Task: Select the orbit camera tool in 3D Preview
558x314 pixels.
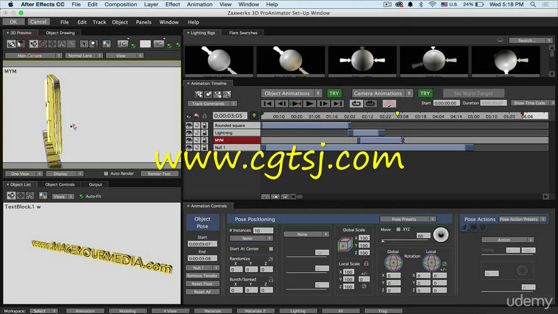Action: [x=33, y=44]
